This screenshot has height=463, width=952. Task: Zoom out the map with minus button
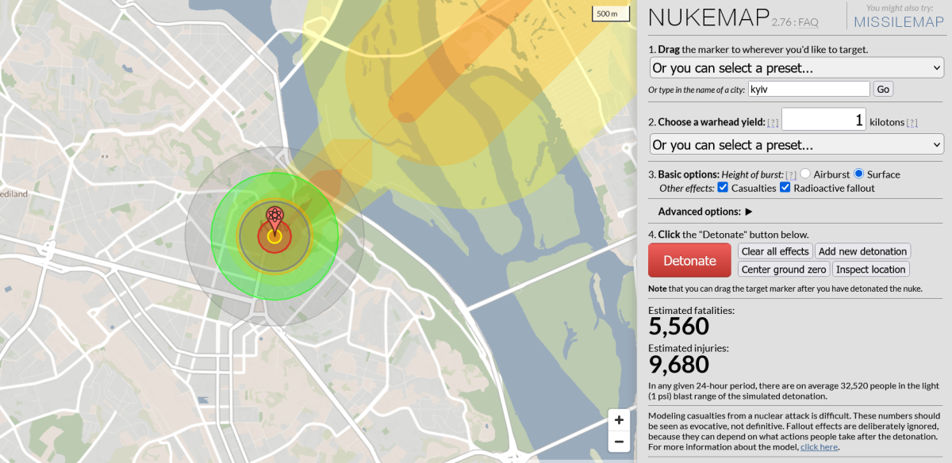coord(619,442)
